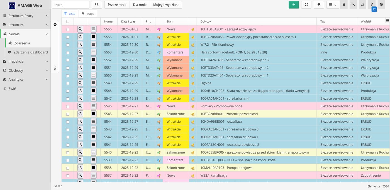Screen dimensions: 390x190
Task: Collapse the Serwis sidebar section
Action: pos(25,34)
